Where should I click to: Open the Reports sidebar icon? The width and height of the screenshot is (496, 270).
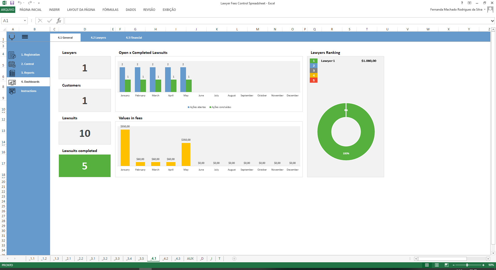point(12,73)
